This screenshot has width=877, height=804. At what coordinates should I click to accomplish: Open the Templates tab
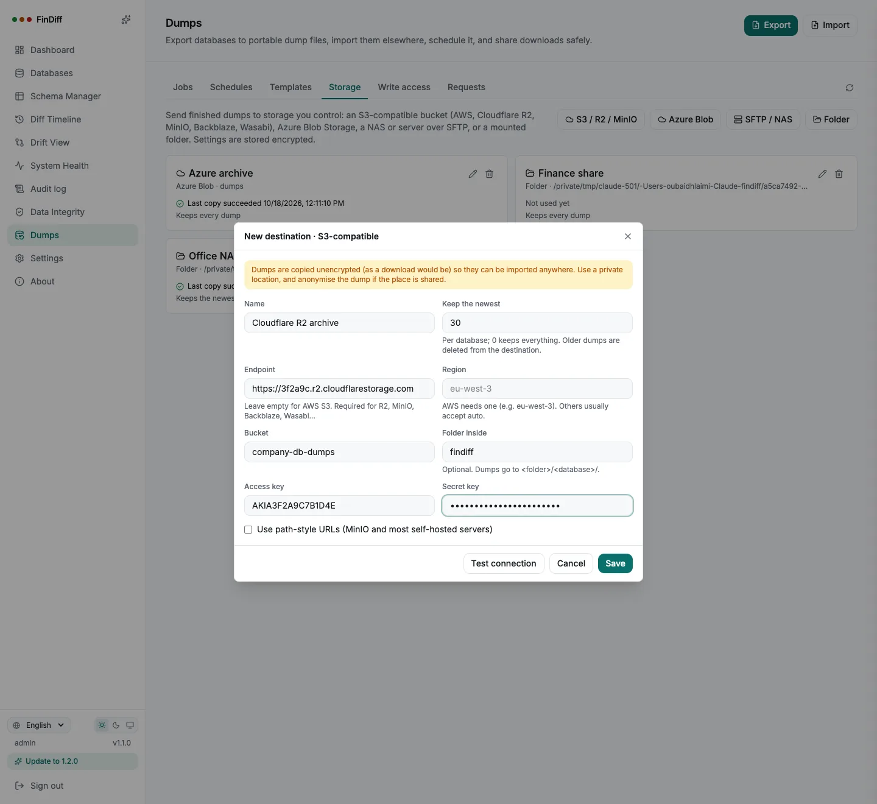[291, 87]
